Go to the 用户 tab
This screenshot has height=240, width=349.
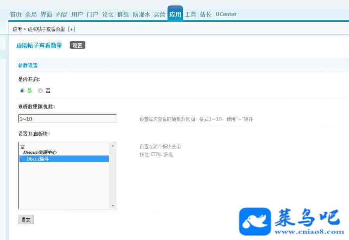pyautogui.click(x=77, y=14)
